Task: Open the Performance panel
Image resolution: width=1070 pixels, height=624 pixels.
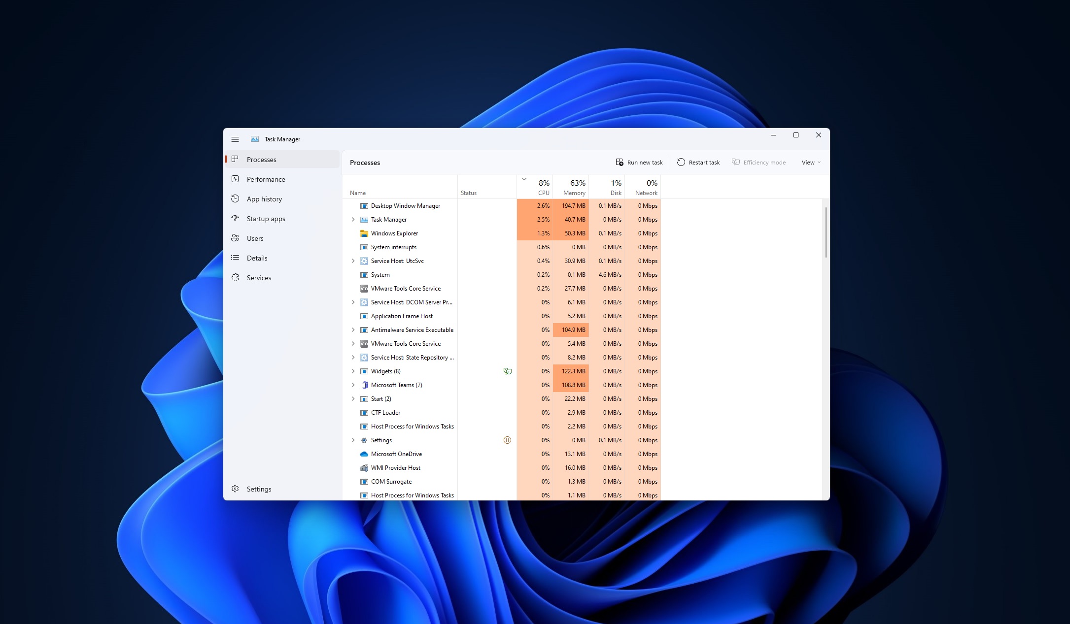Action: (x=266, y=179)
